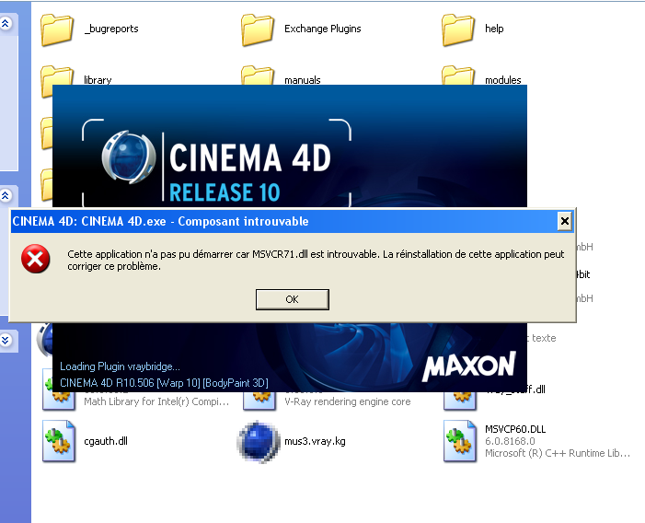Collapse the top sidebar panel chevron

(6, 23)
